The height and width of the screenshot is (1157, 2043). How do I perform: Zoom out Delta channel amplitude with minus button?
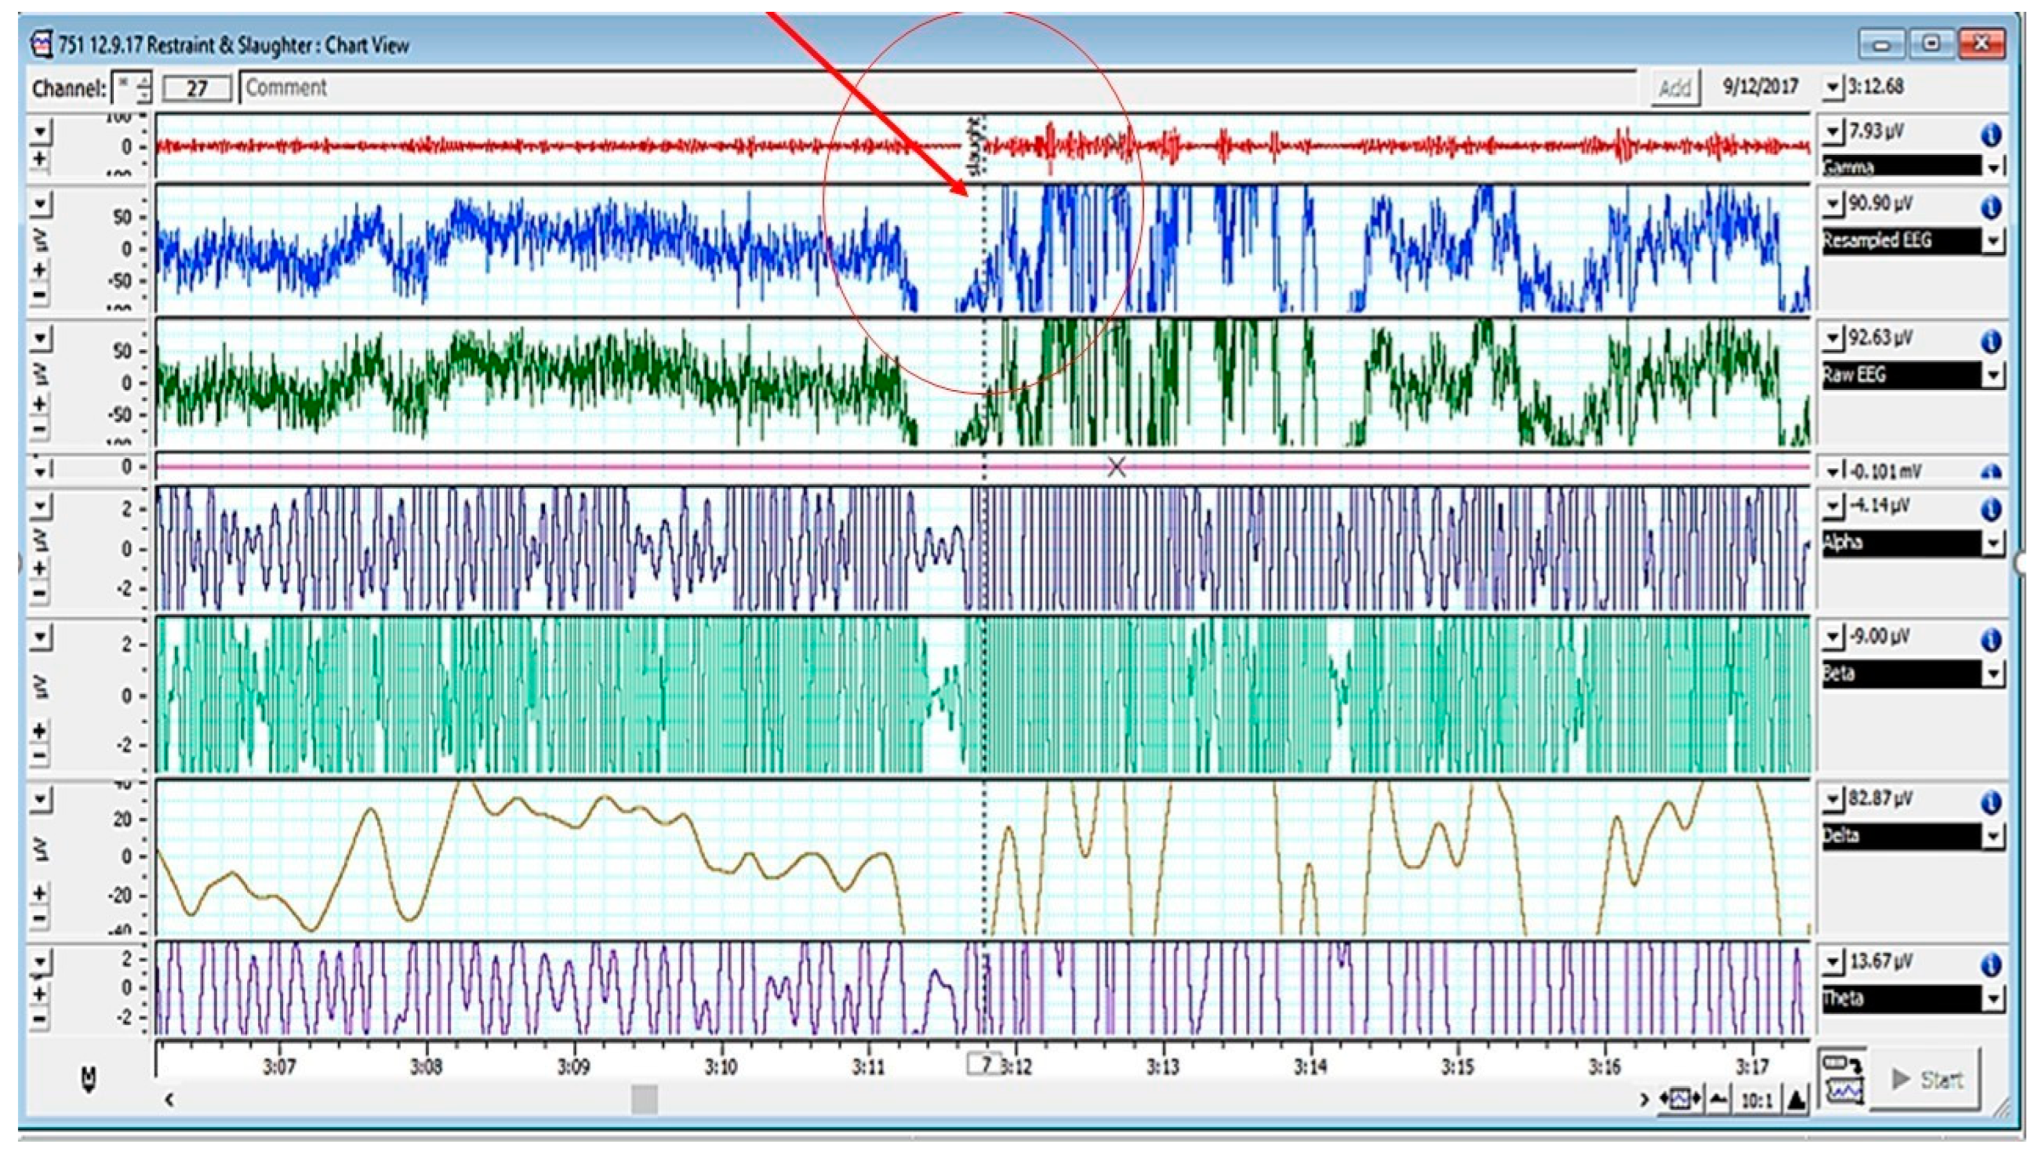tap(41, 919)
